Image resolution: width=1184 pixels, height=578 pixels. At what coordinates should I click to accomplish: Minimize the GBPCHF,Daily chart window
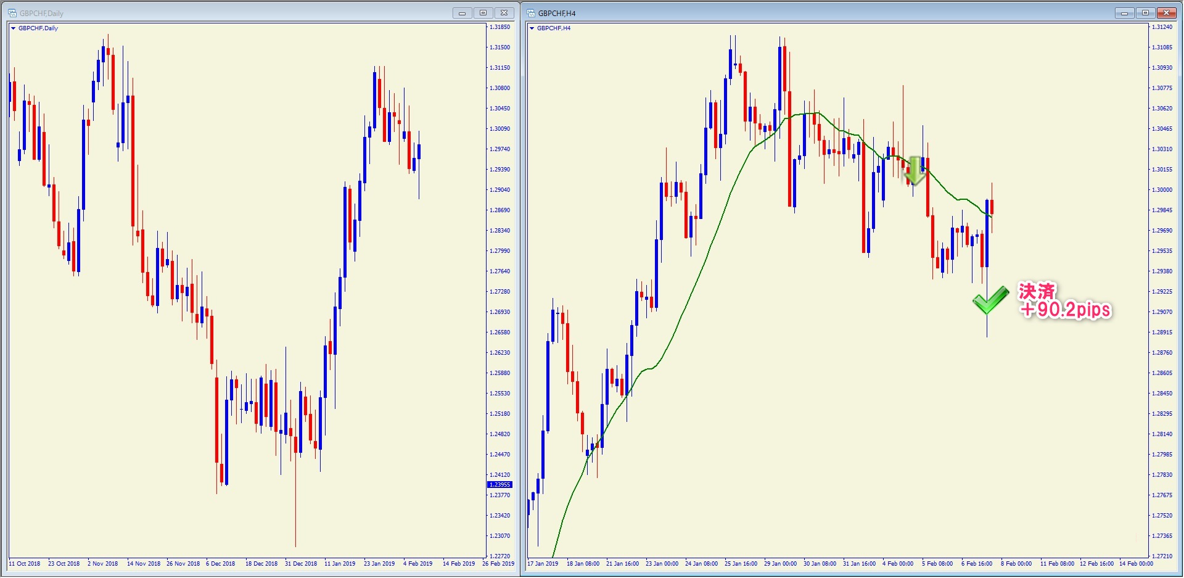coord(462,13)
